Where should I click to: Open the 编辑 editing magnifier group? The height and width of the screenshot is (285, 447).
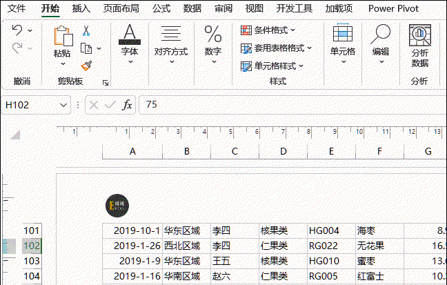[x=381, y=44]
